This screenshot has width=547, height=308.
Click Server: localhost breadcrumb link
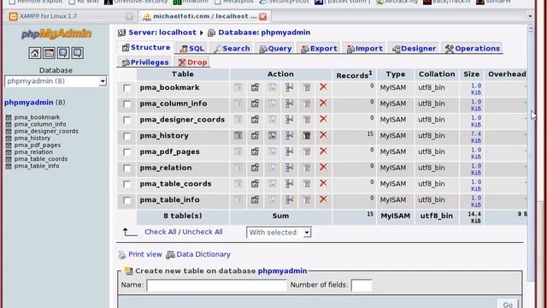162,33
